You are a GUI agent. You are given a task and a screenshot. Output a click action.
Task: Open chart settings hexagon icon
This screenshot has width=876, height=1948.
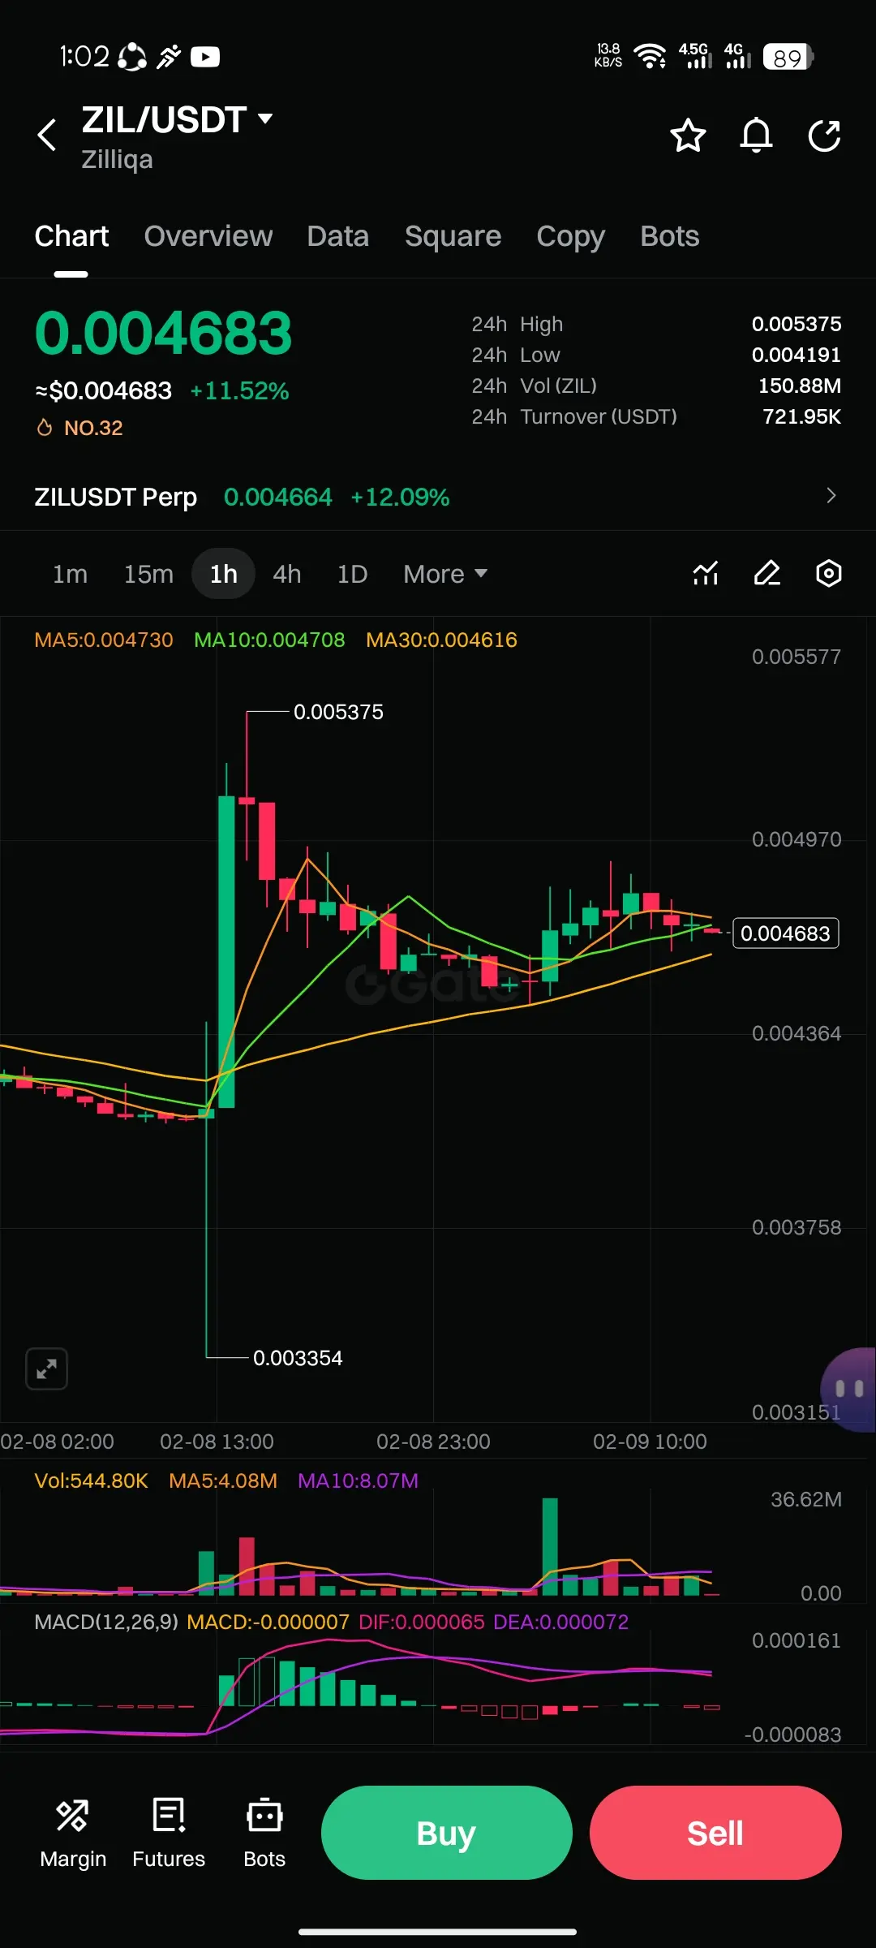(x=829, y=574)
